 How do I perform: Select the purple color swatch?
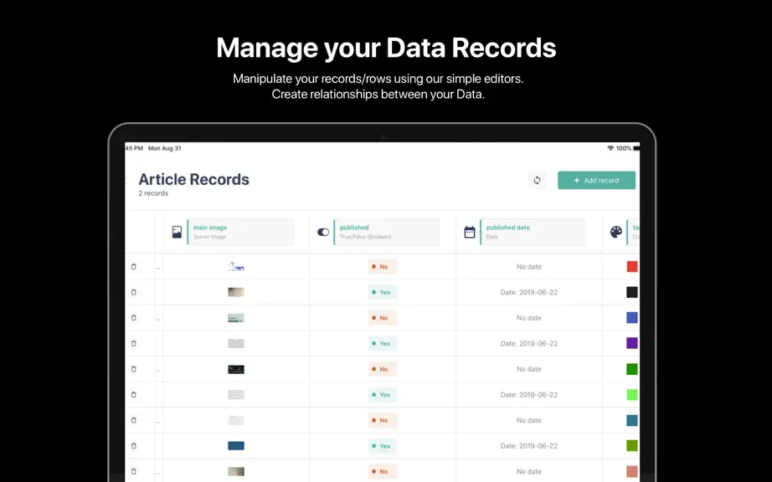click(632, 343)
